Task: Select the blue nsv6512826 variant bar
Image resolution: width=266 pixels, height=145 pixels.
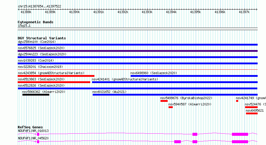Action: pos(137,88)
